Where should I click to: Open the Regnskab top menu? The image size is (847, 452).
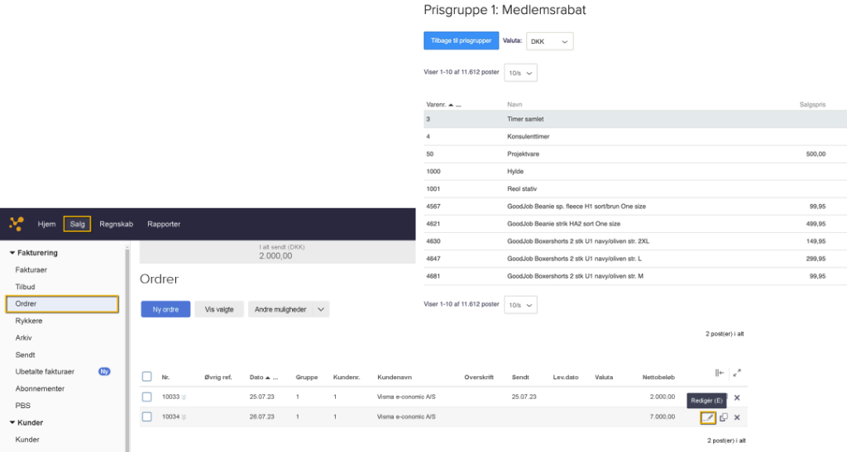pos(116,224)
